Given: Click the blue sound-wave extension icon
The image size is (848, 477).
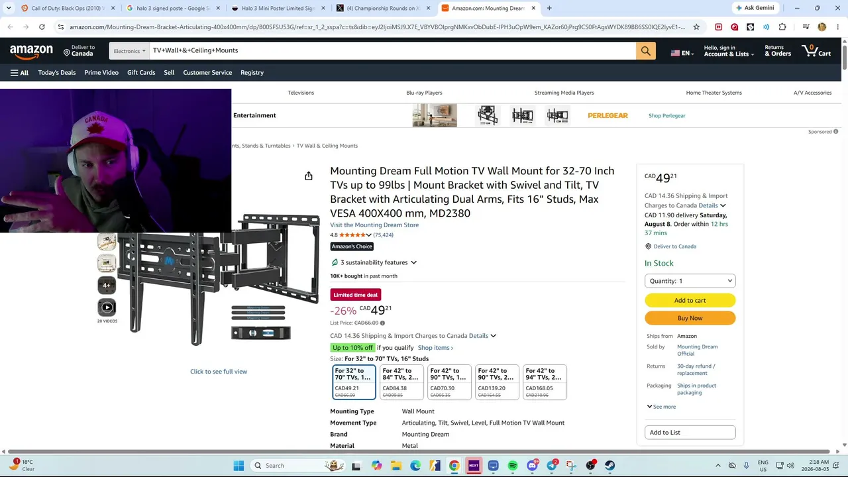Looking at the screenshot, I should click(x=766, y=27).
